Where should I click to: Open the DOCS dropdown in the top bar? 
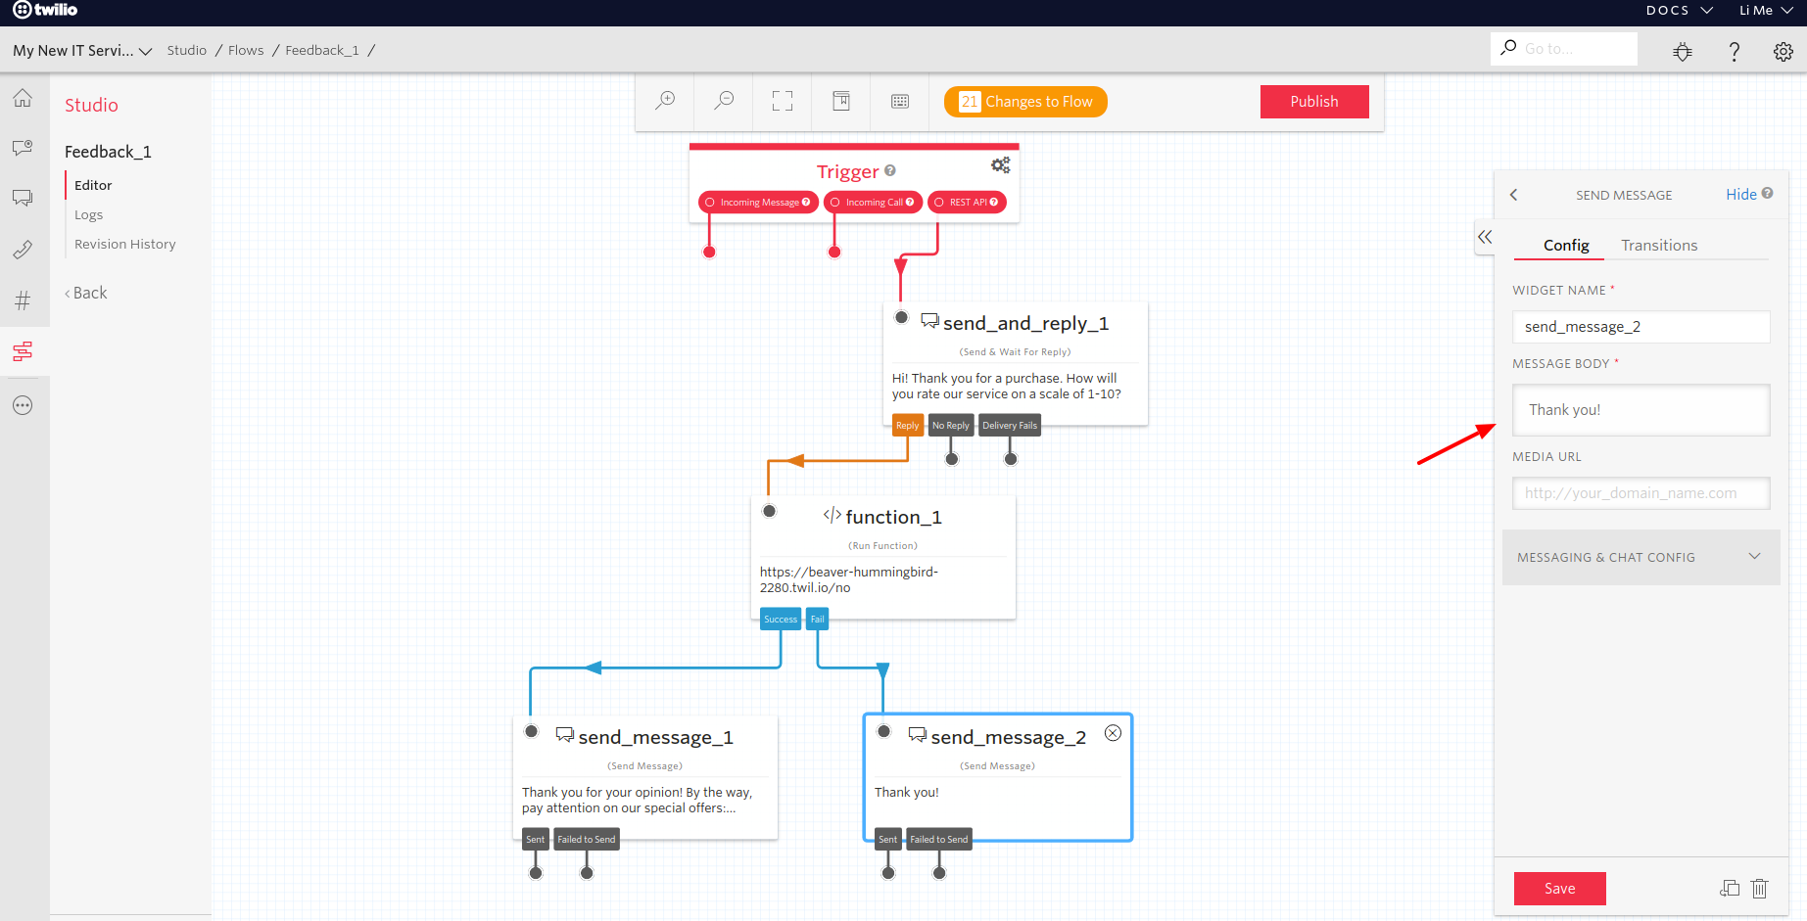tap(1677, 11)
